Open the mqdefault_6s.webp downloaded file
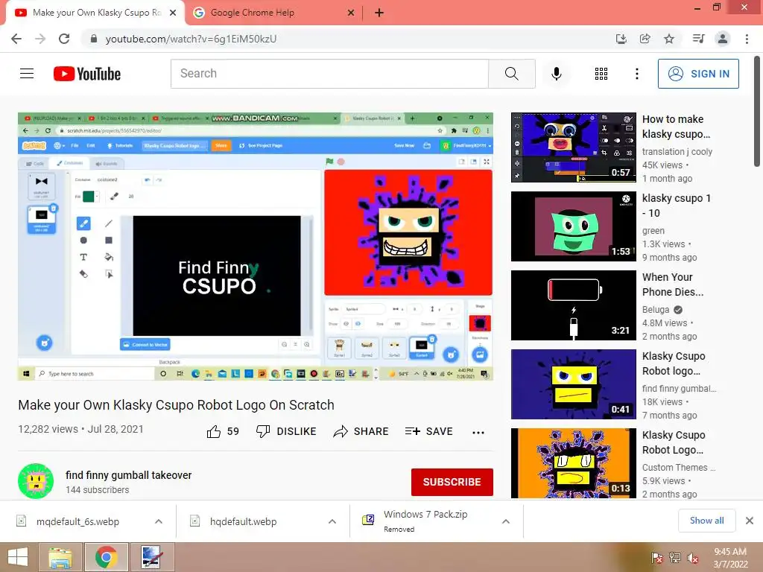The width and height of the screenshot is (763, 572). 77,521
